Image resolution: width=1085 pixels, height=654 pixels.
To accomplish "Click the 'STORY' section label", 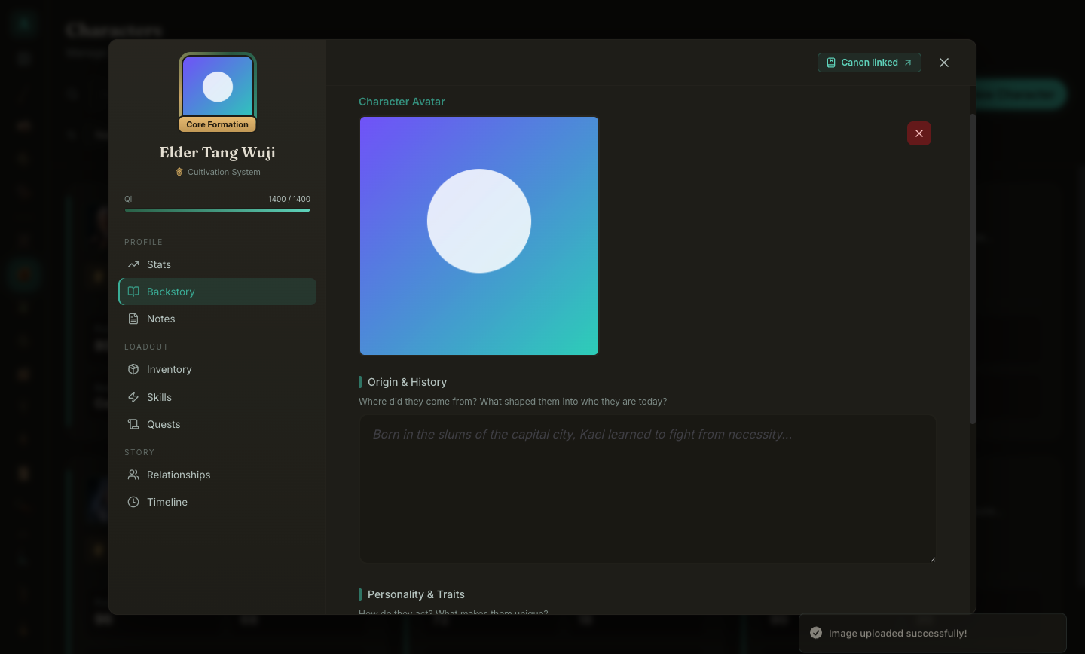I will [x=139, y=452].
